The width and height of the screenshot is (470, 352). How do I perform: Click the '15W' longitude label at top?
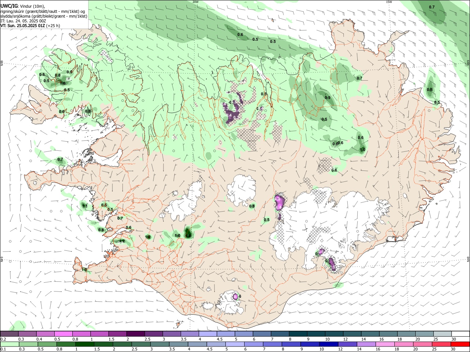point(389,2)
